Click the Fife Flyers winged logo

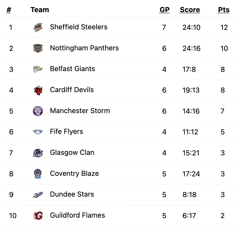click(x=38, y=132)
